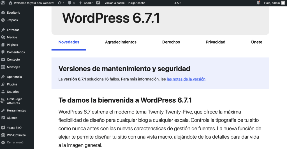This screenshot has height=149, width=287.
Task: Click the WordPress logo in admin bar
Action: [3, 3]
